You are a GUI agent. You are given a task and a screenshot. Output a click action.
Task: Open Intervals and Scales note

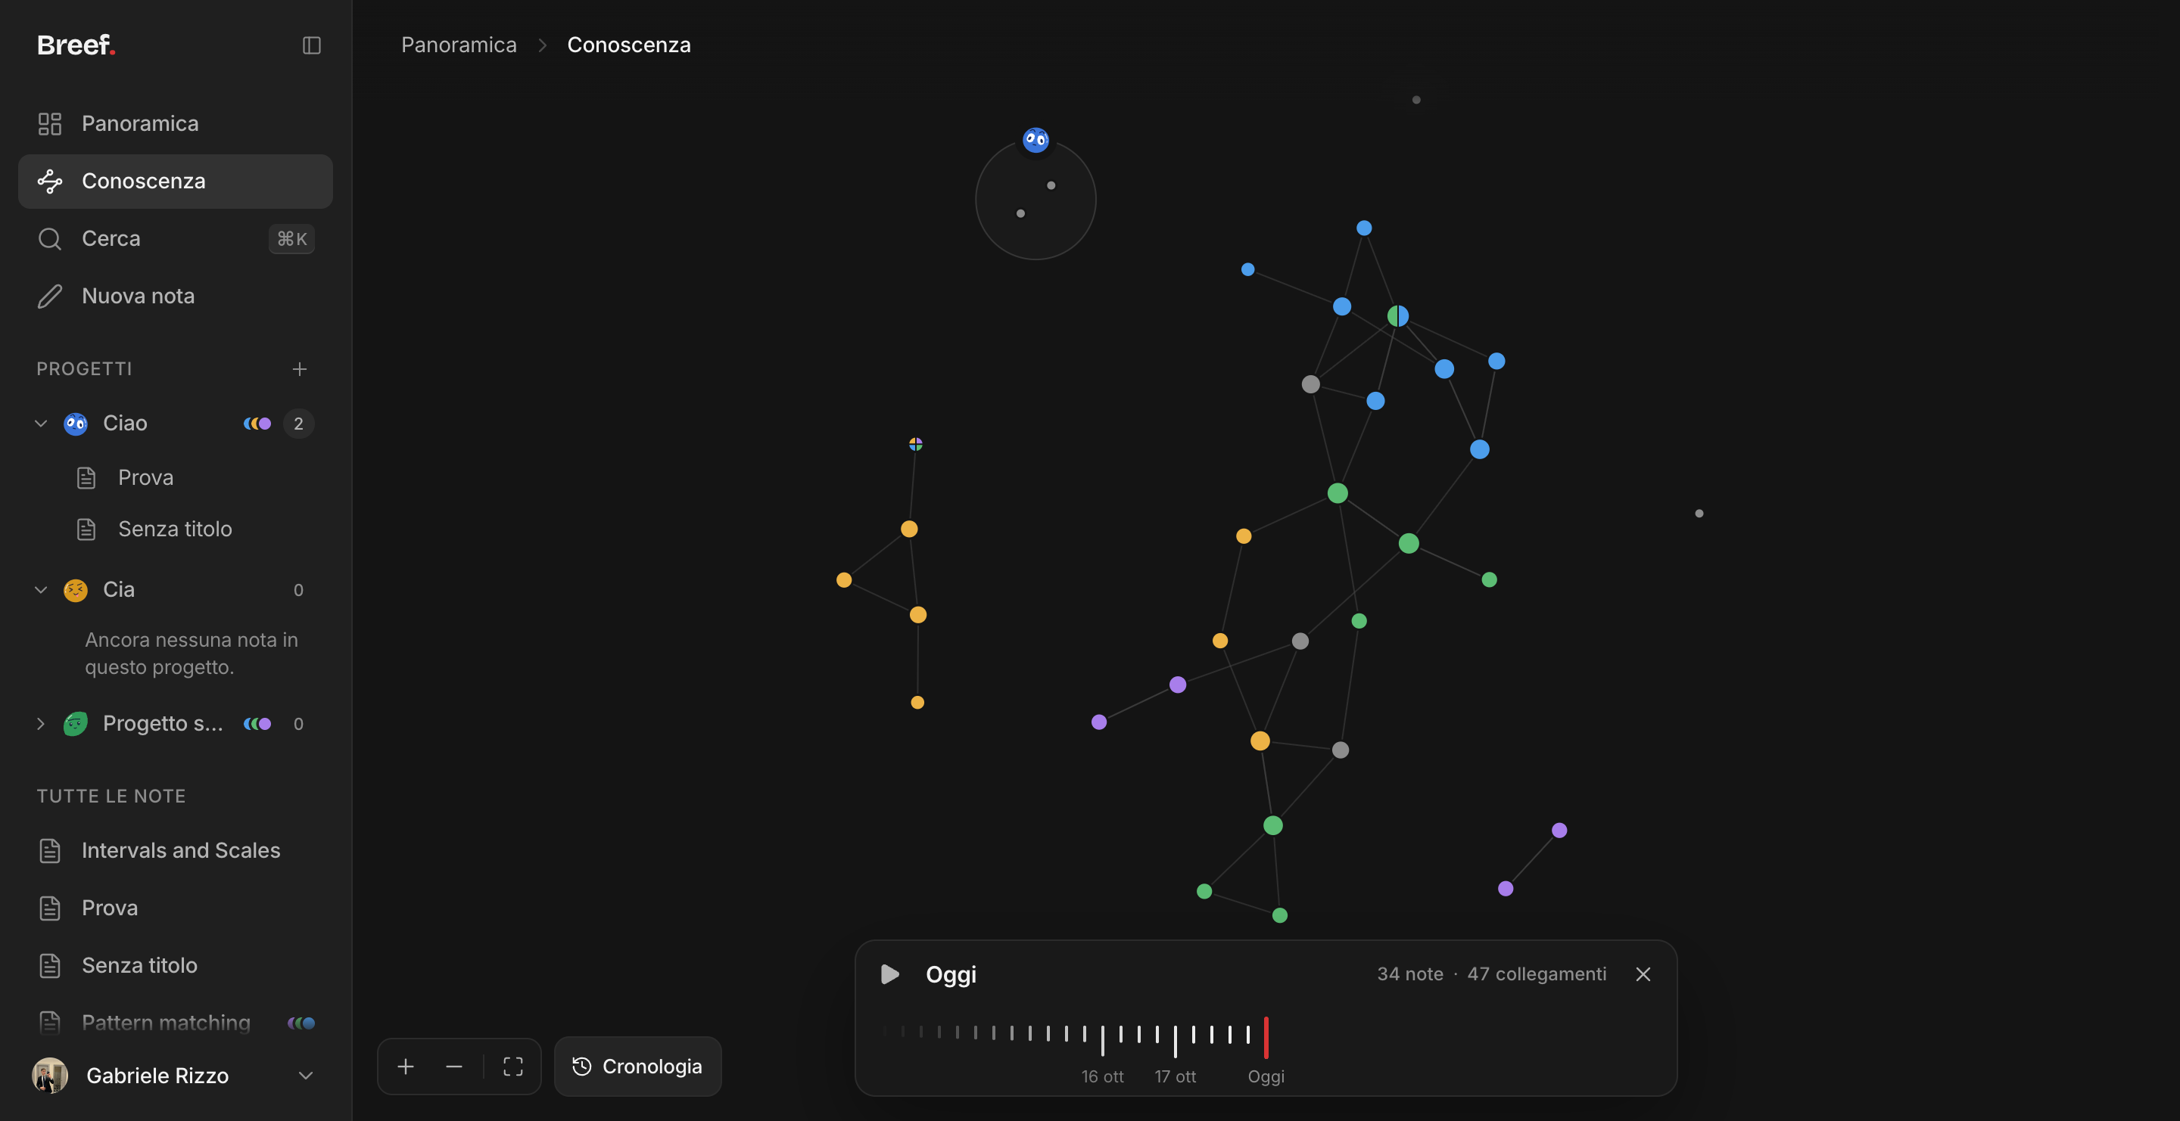pos(175,850)
